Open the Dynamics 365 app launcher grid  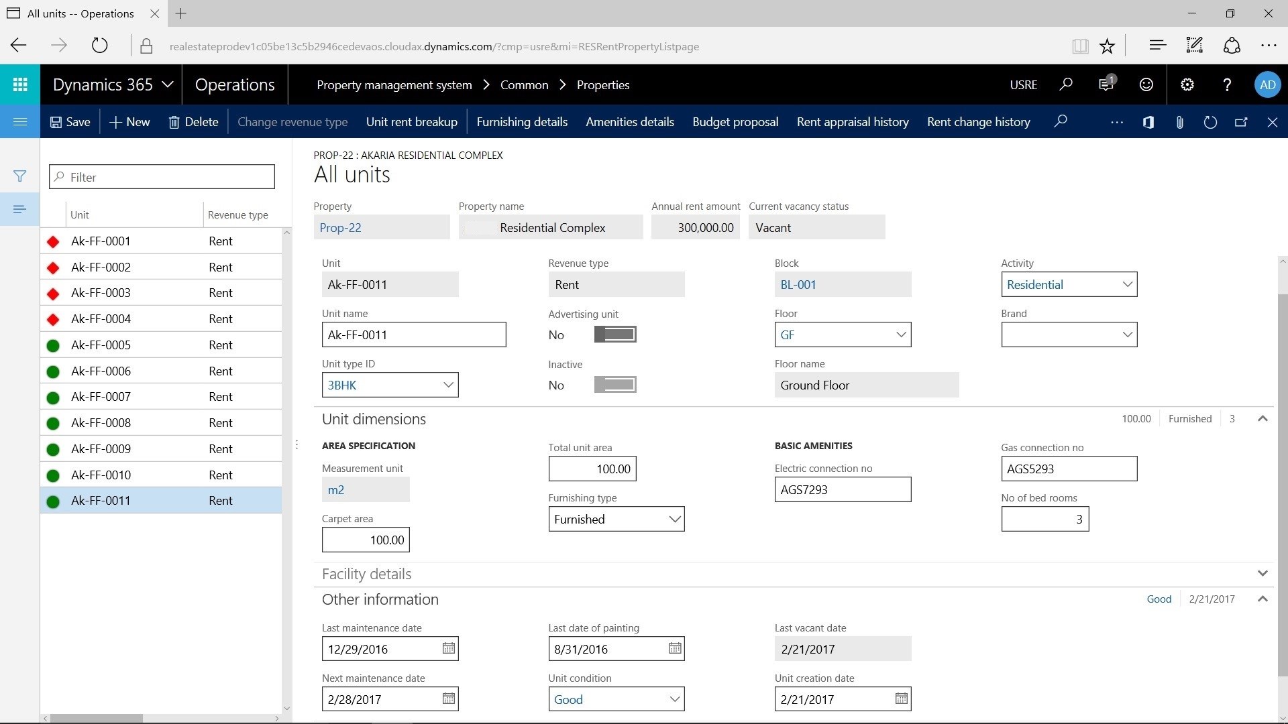[20, 84]
